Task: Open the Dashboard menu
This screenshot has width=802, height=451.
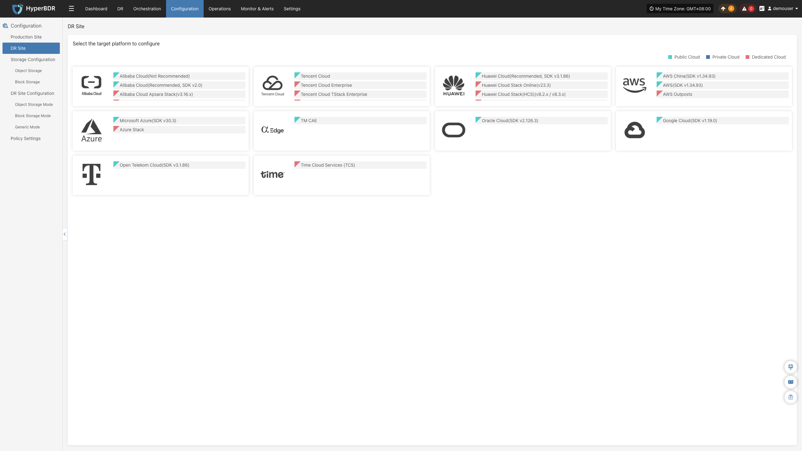Action: tap(96, 9)
